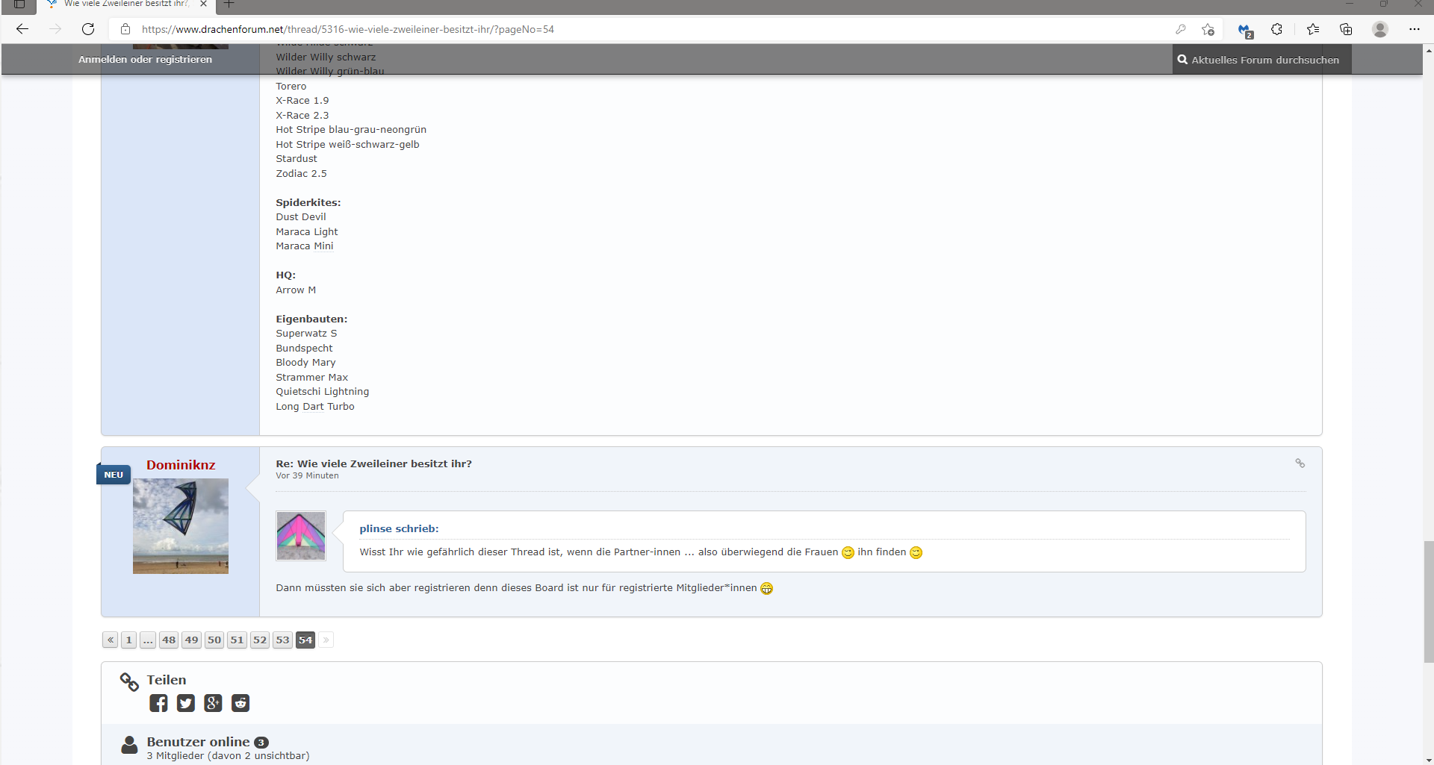
Task: Copy permalink of Dominiknz's post
Action: (x=1300, y=463)
